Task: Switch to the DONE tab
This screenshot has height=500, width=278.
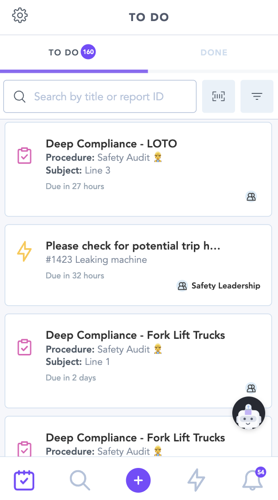Action: [214, 53]
